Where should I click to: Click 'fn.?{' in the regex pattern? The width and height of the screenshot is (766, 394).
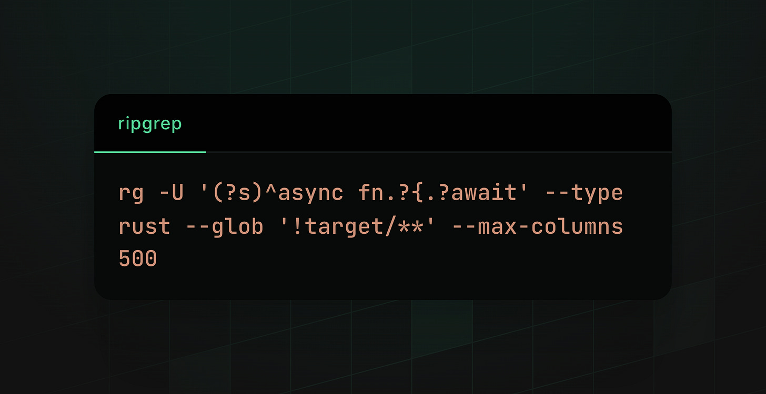tap(390, 193)
